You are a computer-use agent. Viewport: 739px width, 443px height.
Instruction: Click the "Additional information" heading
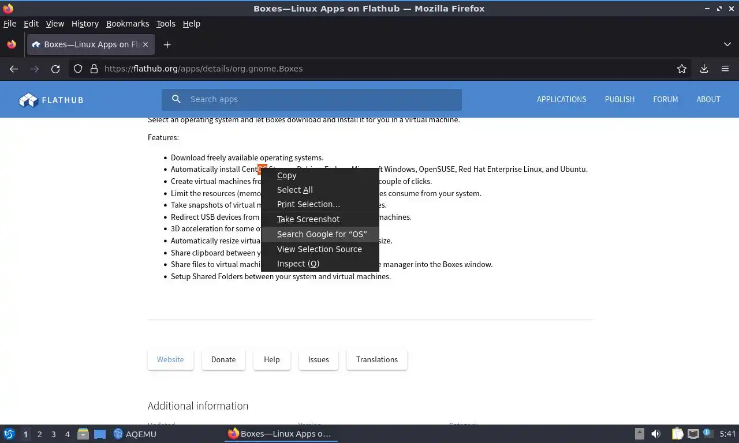(x=198, y=406)
